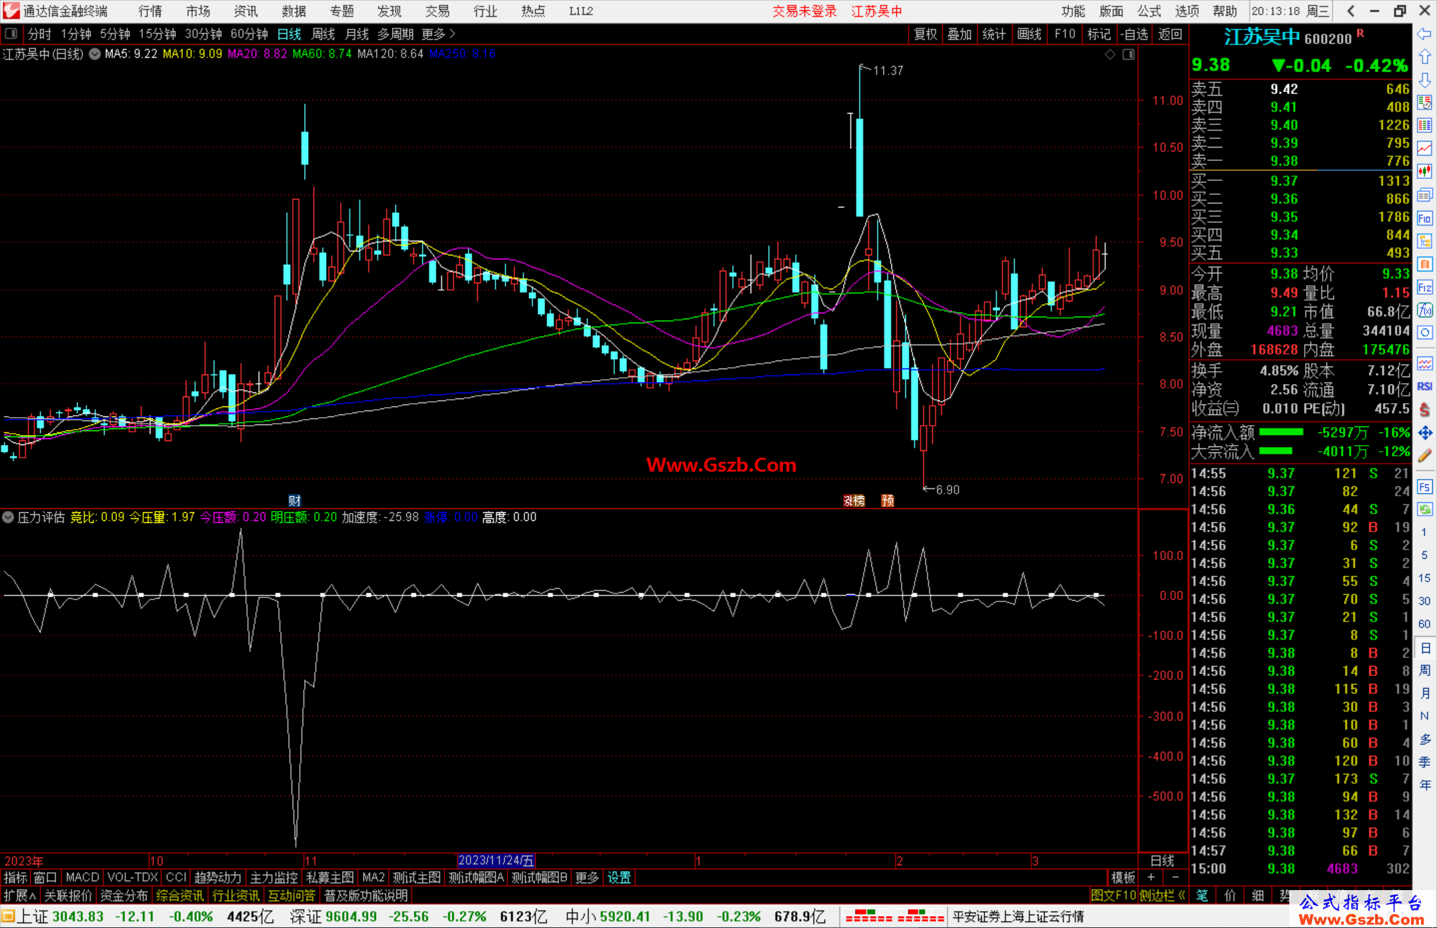Select the CCI indicator tab

(176, 877)
